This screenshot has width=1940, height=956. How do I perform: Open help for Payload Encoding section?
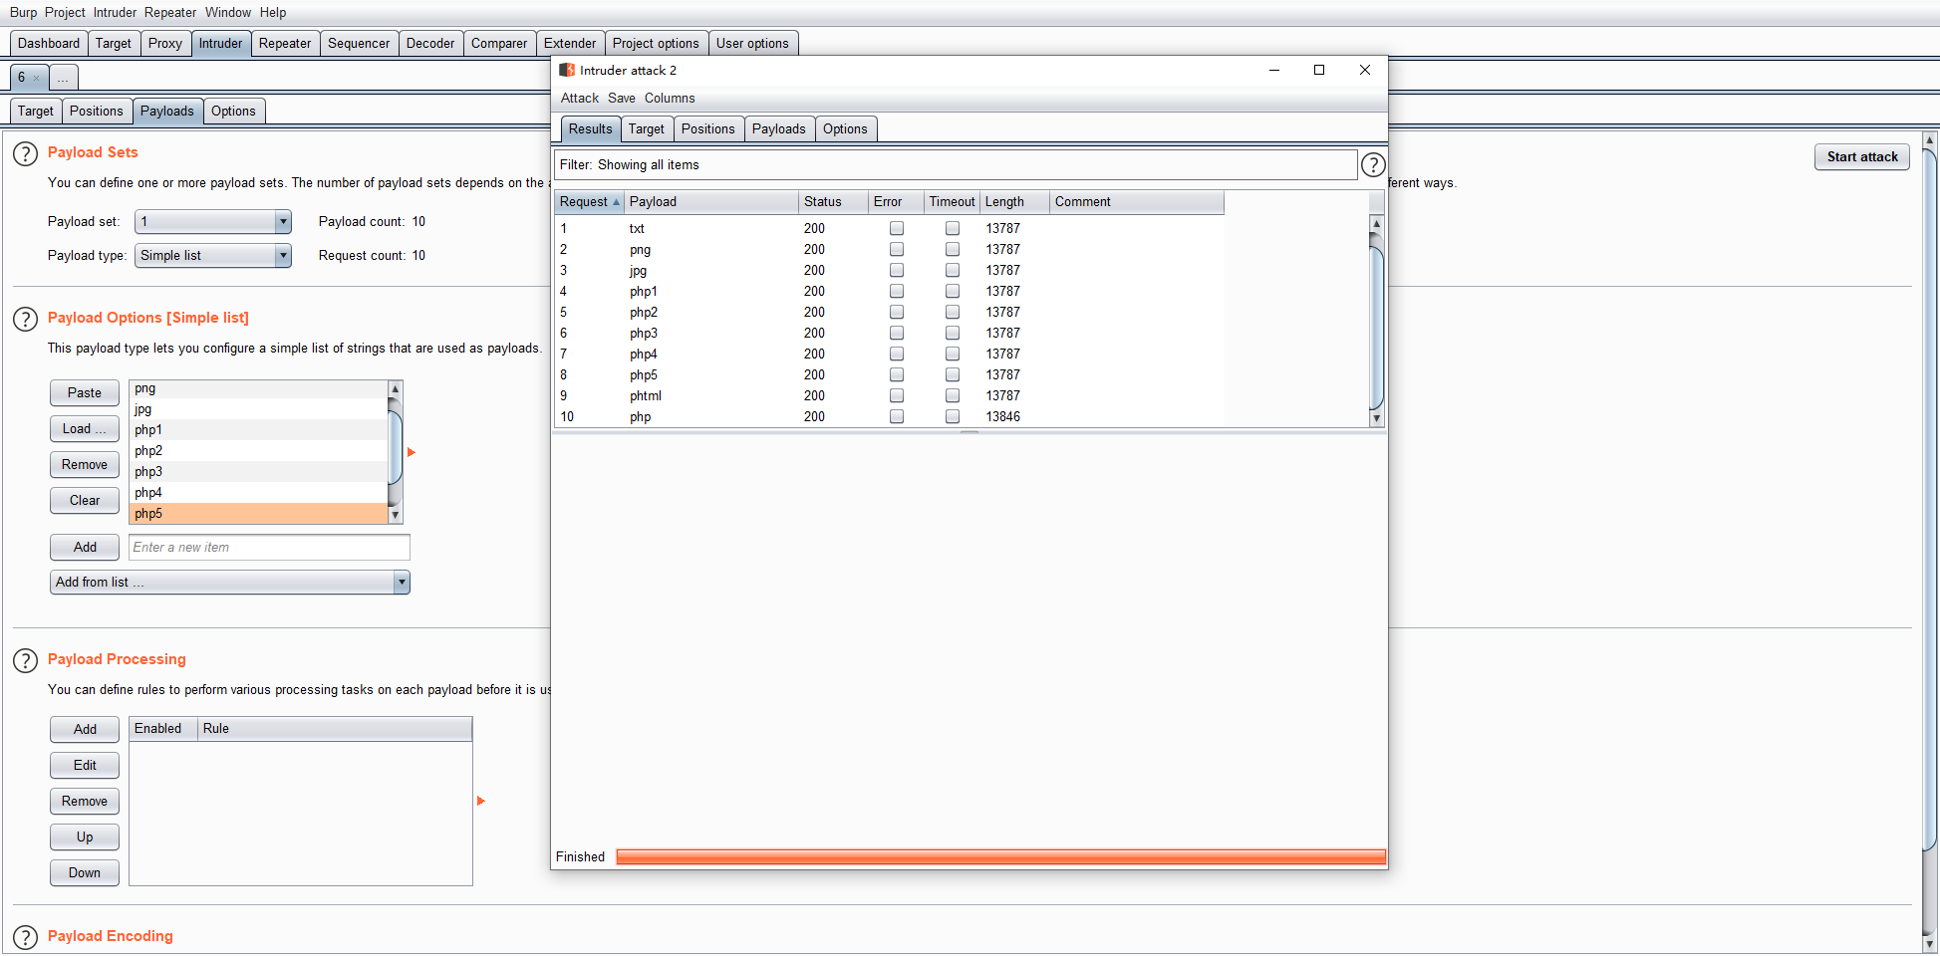coord(25,938)
